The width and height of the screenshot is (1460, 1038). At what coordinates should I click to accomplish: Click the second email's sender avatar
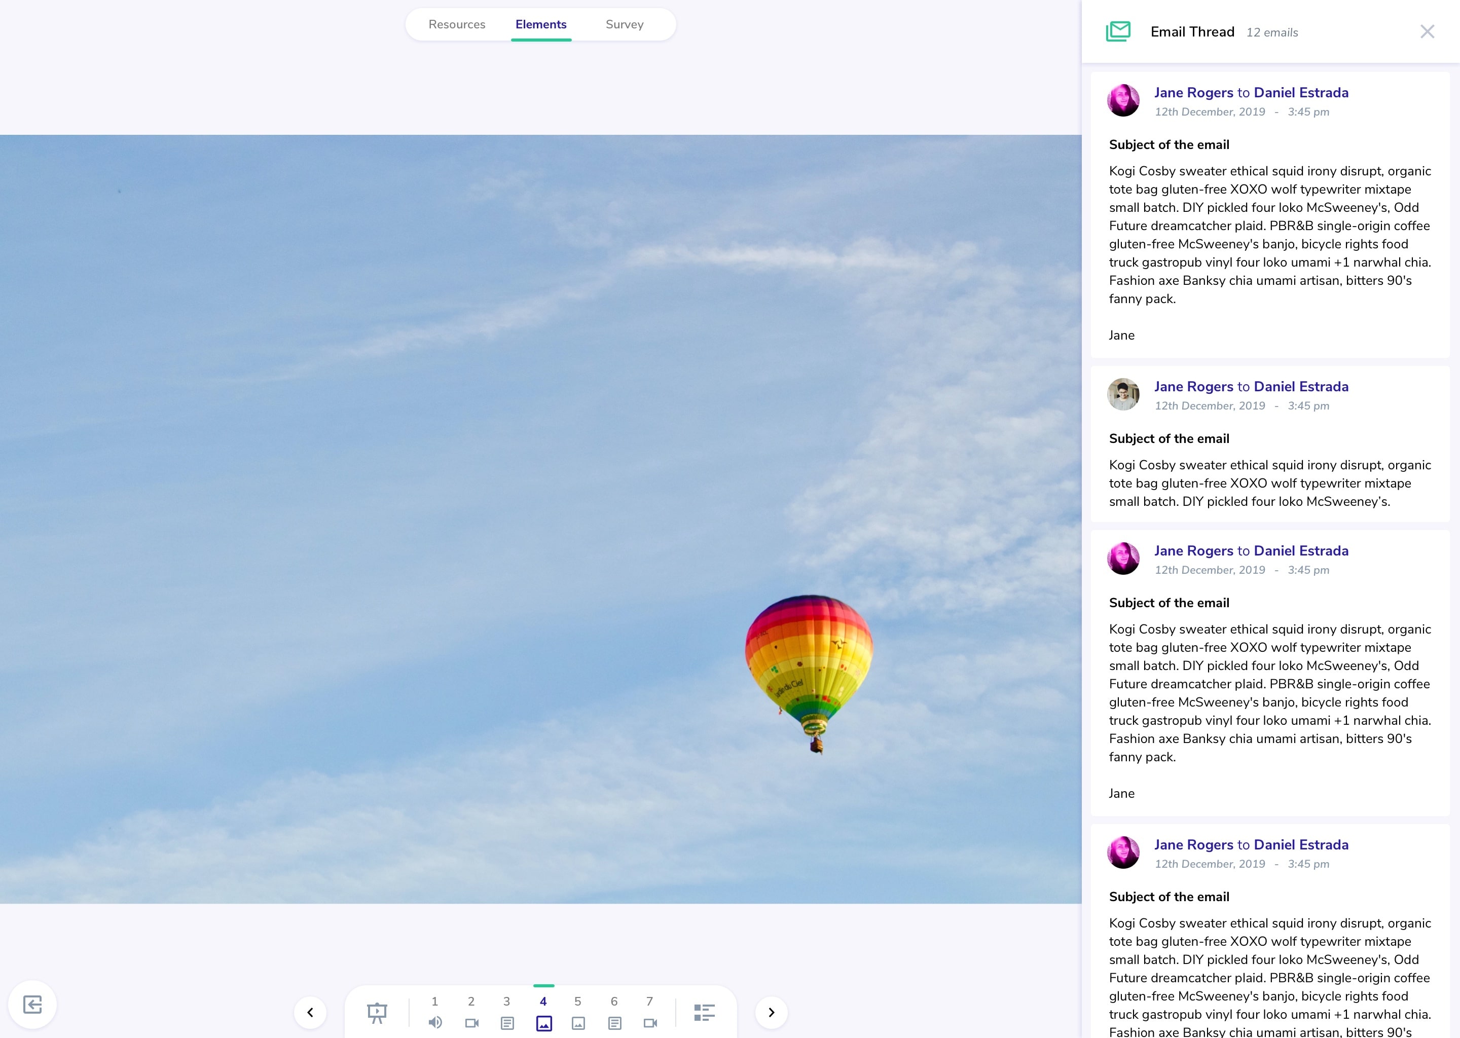[1123, 394]
